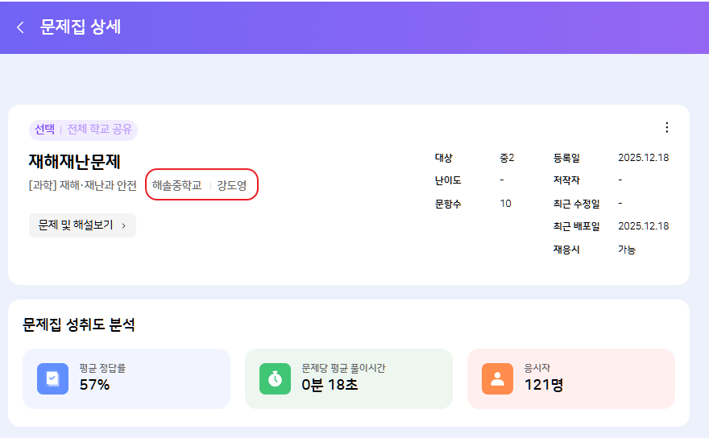
Task: Click the 최근 배포일 date value
Action: point(643,226)
